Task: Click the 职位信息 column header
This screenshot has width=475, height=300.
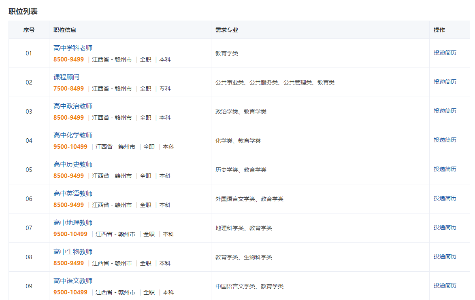Action: pyautogui.click(x=65, y=30)
